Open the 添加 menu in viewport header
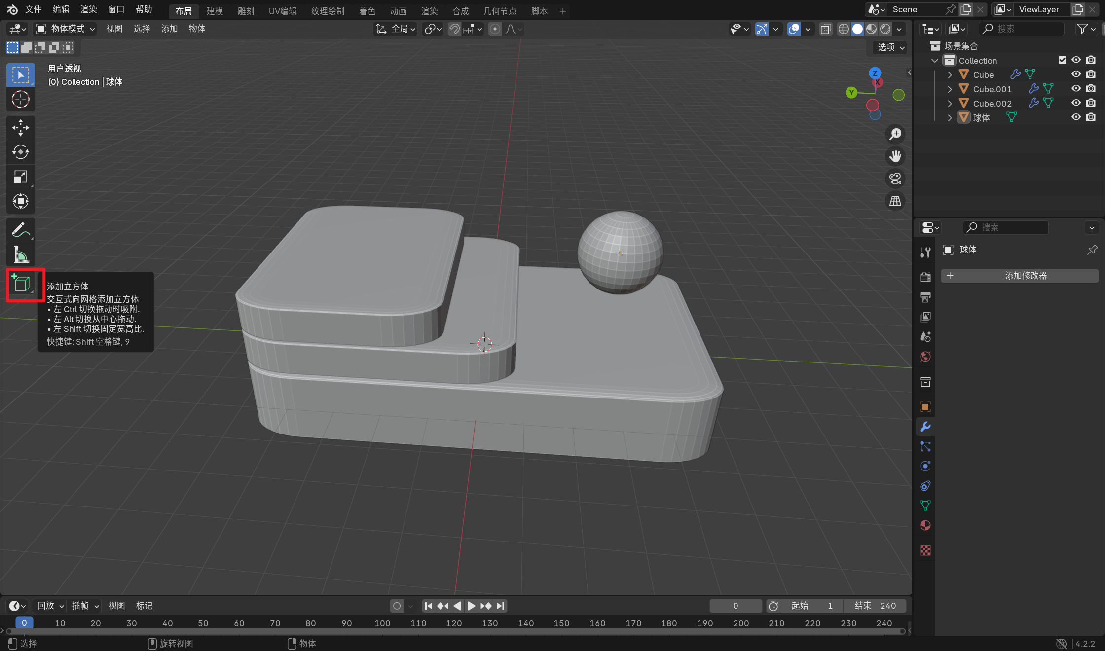The width and height of the screenshot is (1105, 651). 169,29
